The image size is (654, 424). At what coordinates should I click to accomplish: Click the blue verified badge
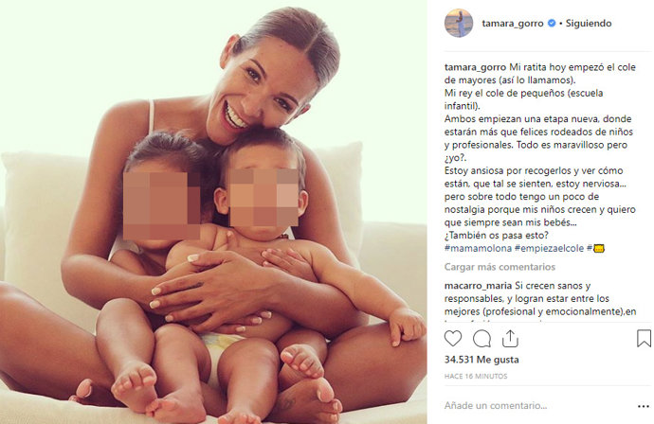551,24
